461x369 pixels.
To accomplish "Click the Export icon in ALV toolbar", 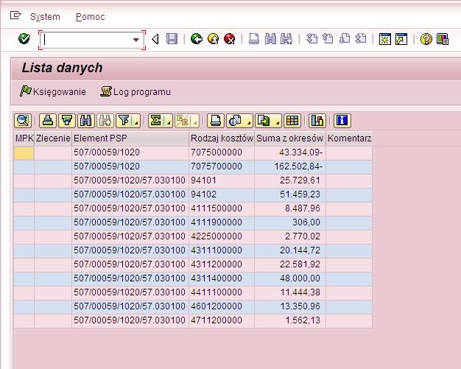I will coord(264,121).
